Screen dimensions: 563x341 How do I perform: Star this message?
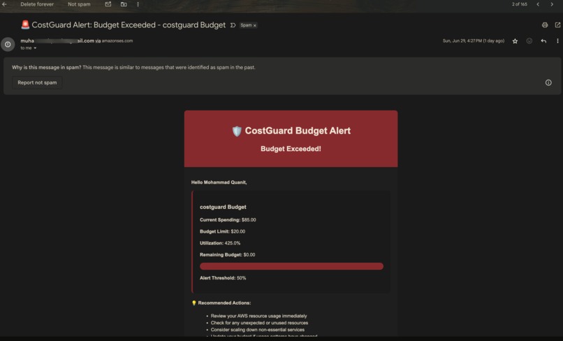pyautogui.click(x=515, y=41)
